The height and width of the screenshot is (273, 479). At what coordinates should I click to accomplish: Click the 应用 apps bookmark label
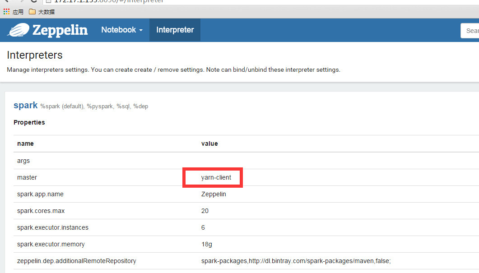[18, 12]
